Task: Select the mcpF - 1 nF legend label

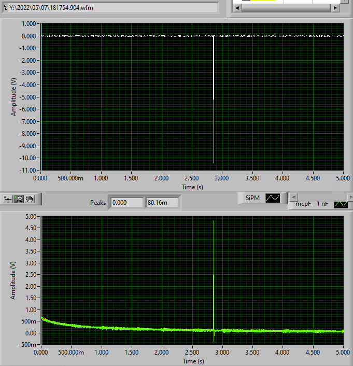Action: point(312,204)
